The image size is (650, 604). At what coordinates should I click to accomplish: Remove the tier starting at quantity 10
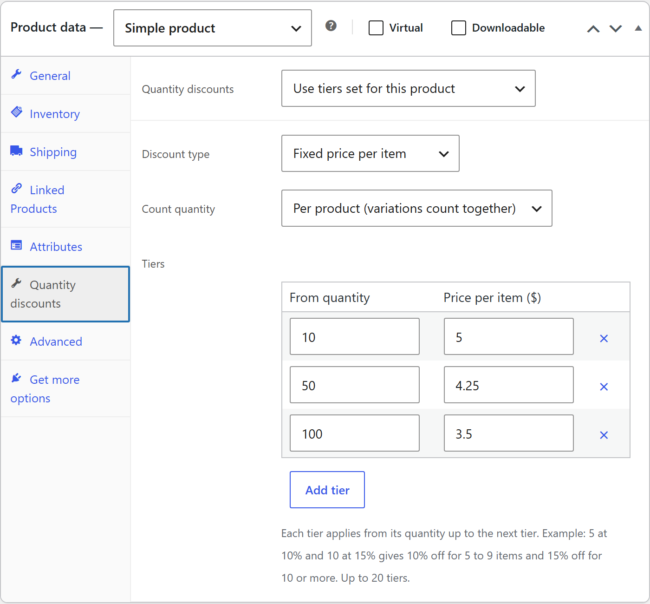coord(604,338)
